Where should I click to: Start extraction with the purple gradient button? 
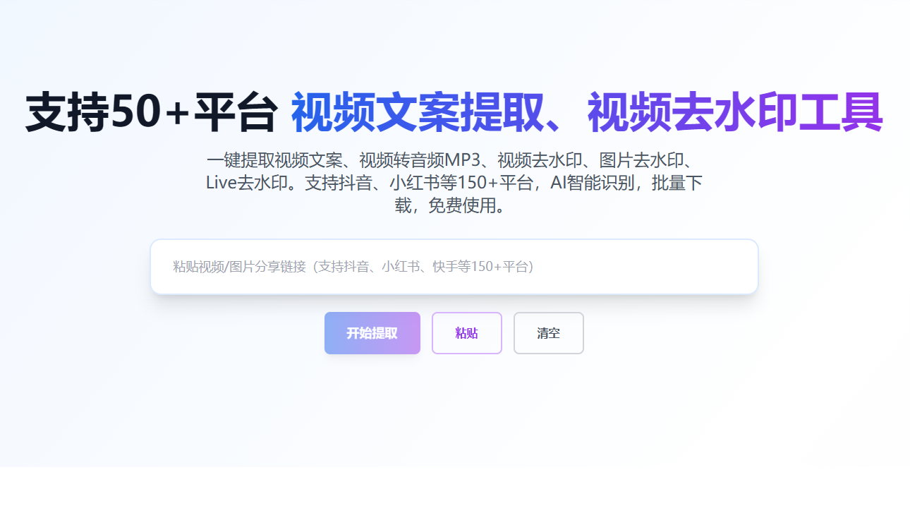tap(372, 332)
